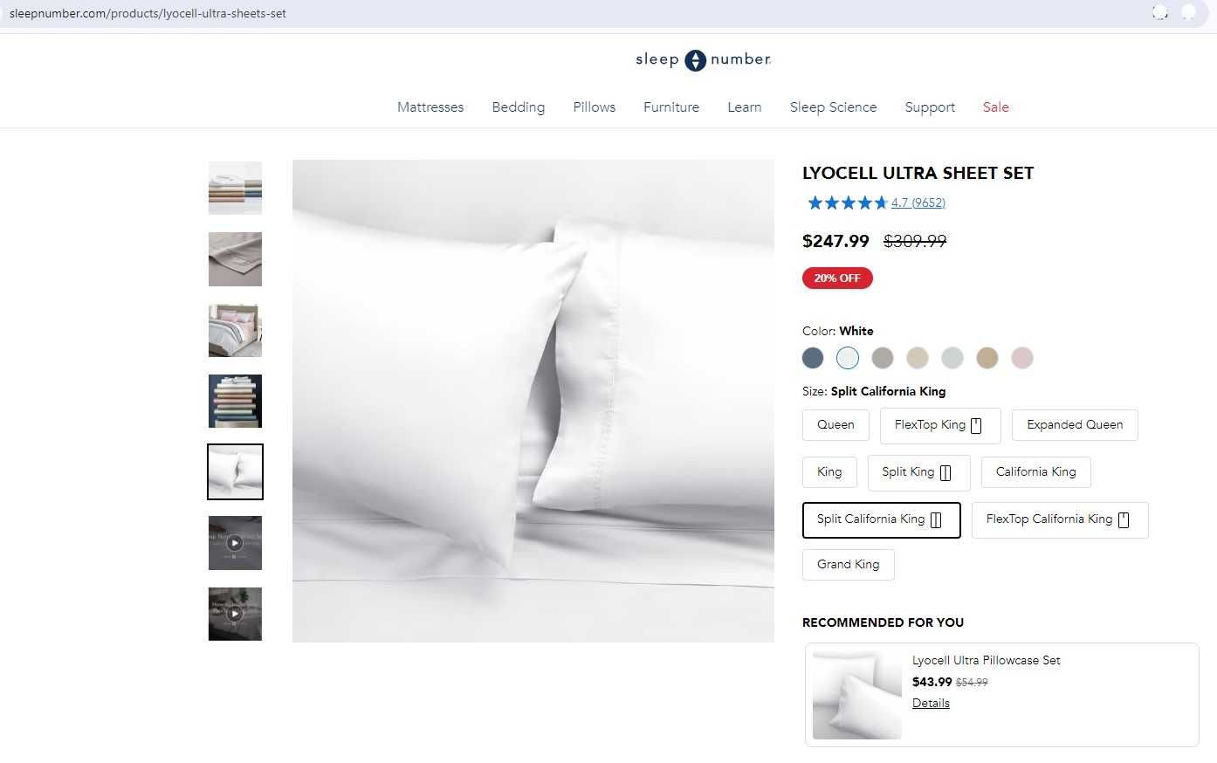Click the star rating icons
This screenshot has width=1217, height=763.
point(847,203)
